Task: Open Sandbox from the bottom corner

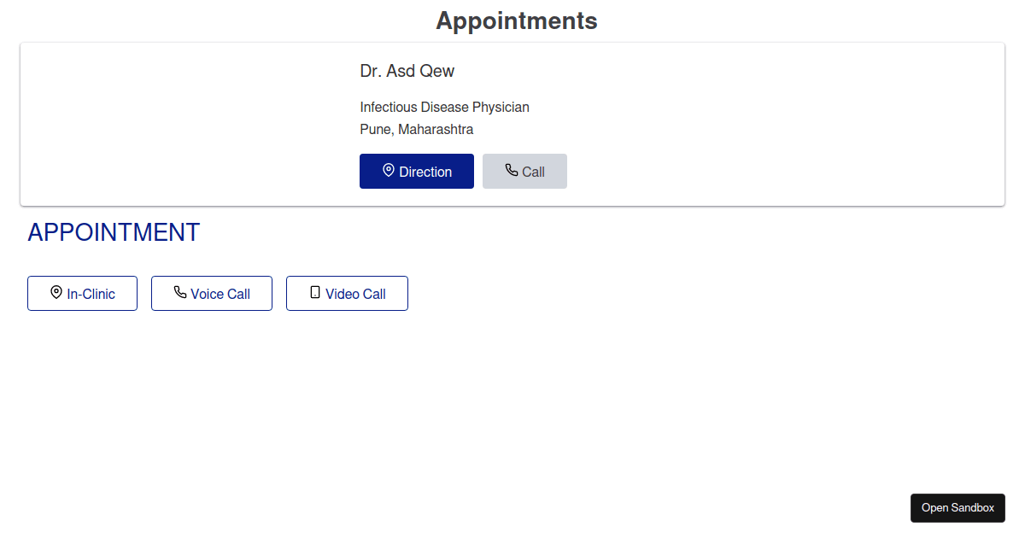Action: (x=958, y=507)
